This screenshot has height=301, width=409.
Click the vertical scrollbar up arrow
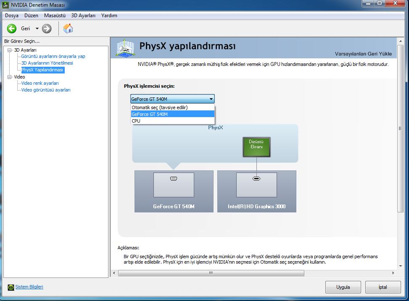click(401, 41)
